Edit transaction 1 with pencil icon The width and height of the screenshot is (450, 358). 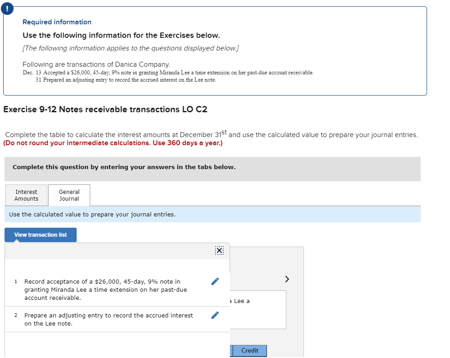(x=215, y=281)
